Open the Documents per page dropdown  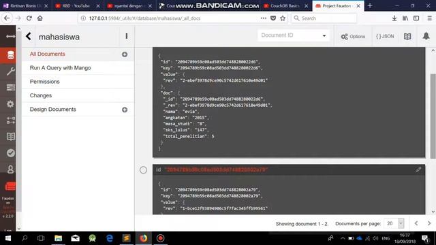[x=394, y=223]
